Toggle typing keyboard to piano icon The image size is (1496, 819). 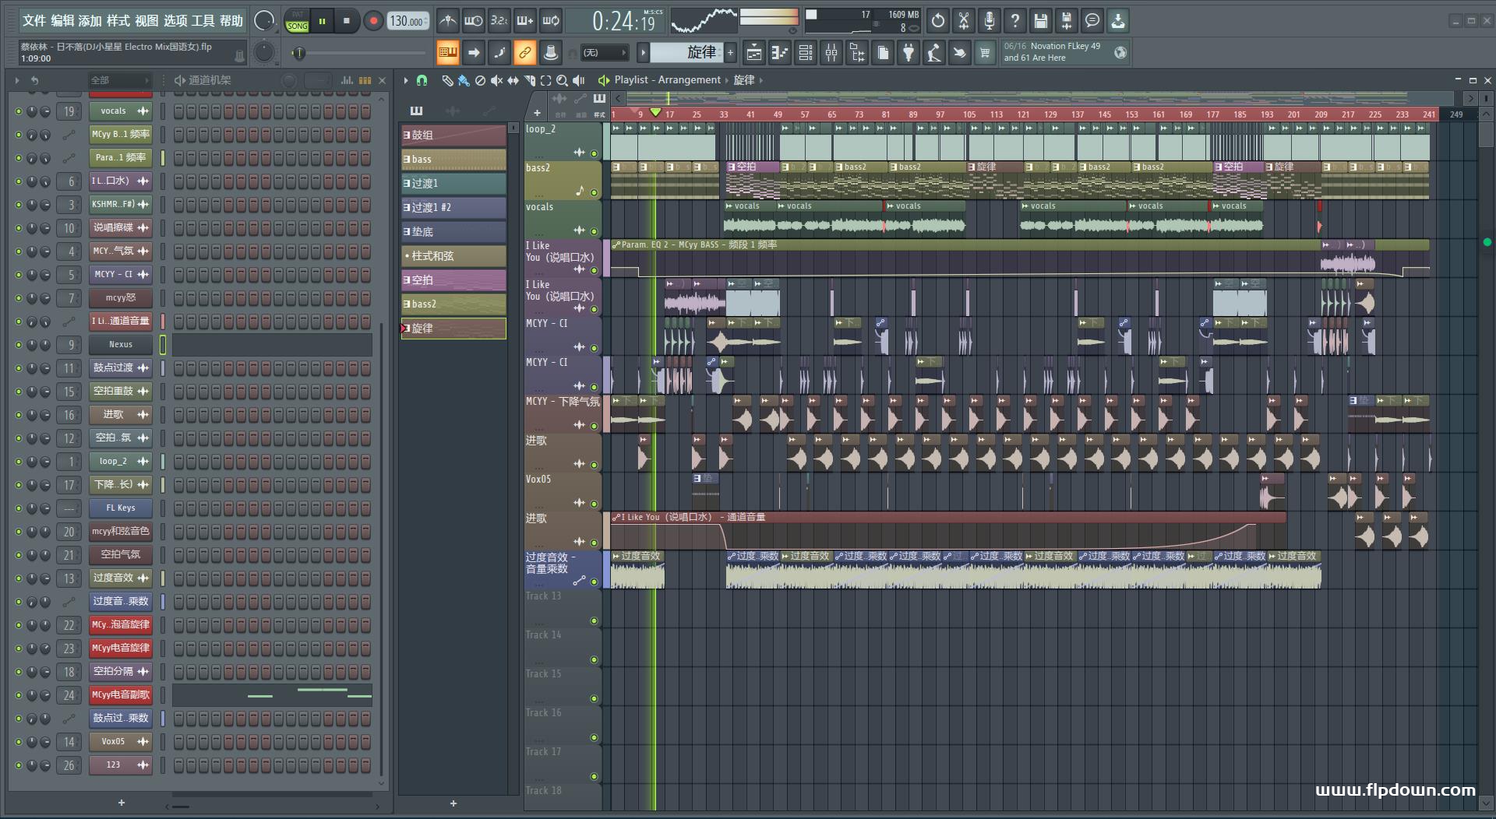point(447,53)
